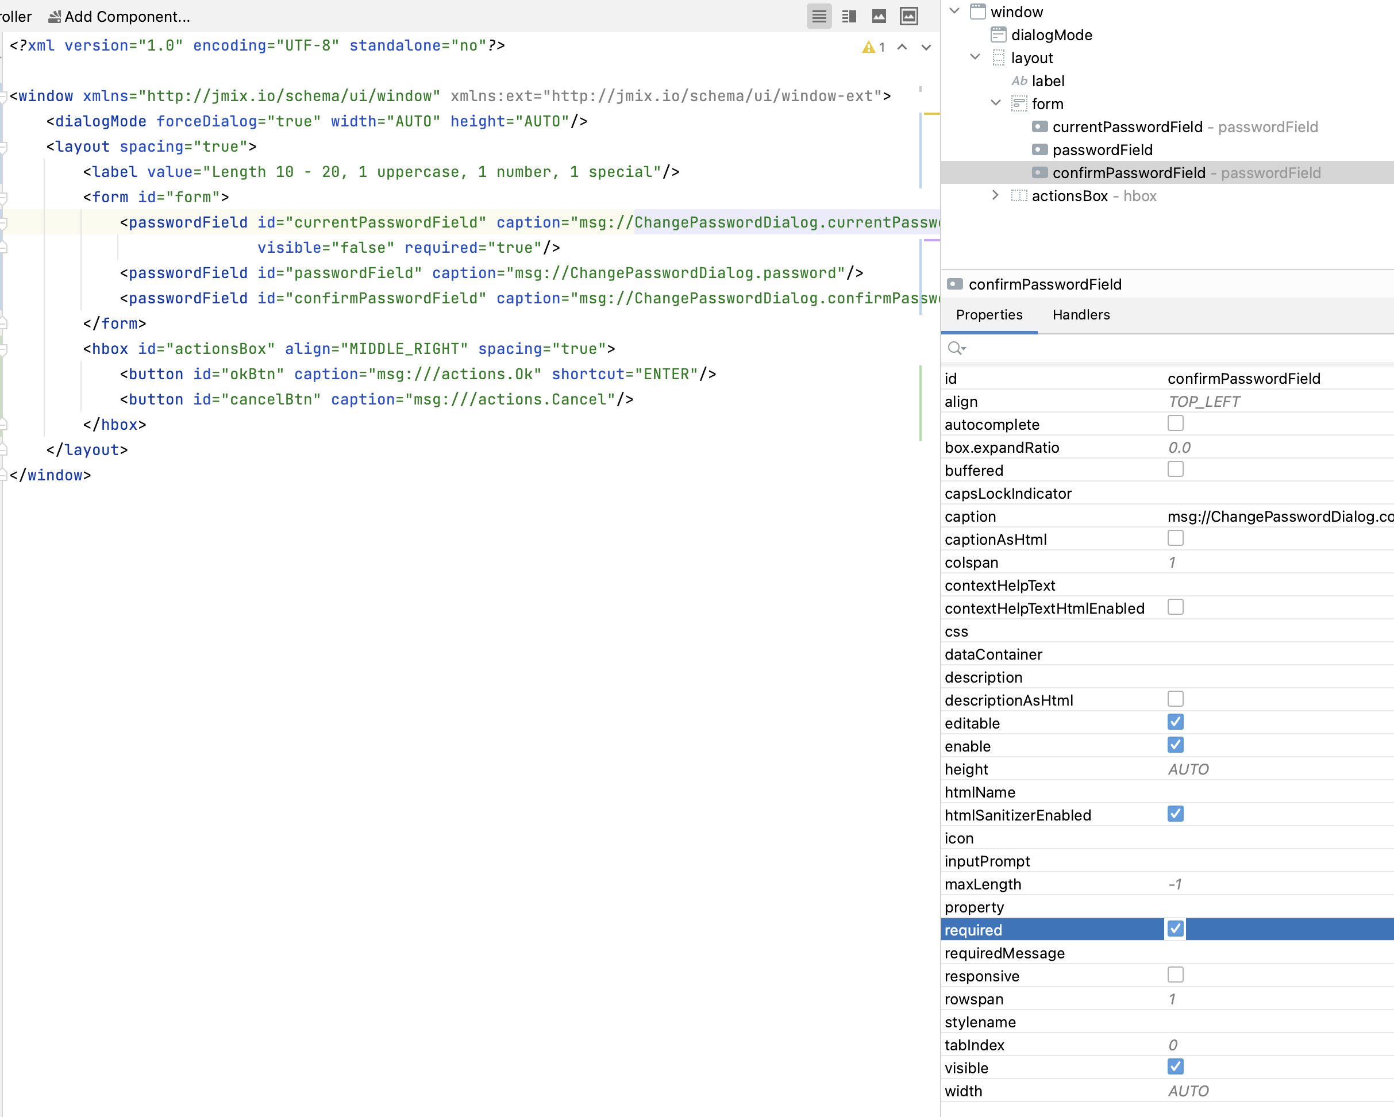The height and width of the screenshot is (1117, 1394).
Task: Click the window node icon in tree
Action: [x=977, y=11]
